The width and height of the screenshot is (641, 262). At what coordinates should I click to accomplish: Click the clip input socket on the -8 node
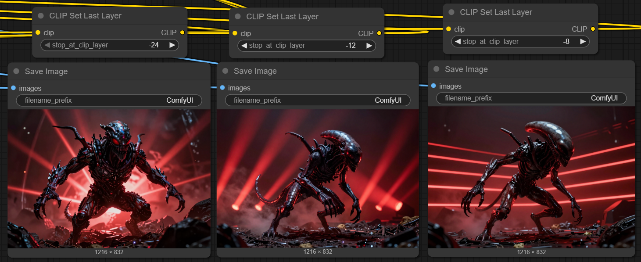click(448, 29)
